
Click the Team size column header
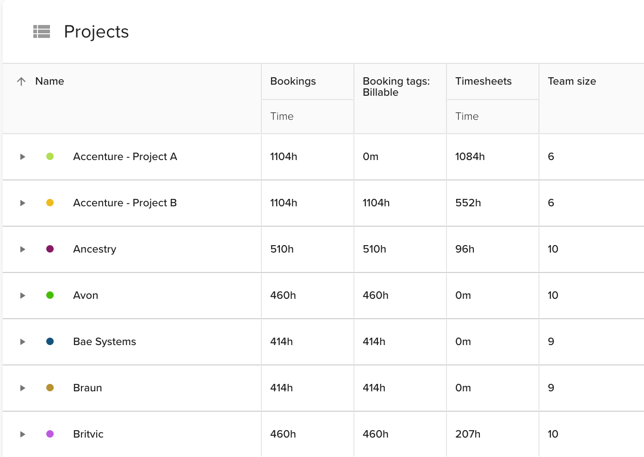(572, 81)
